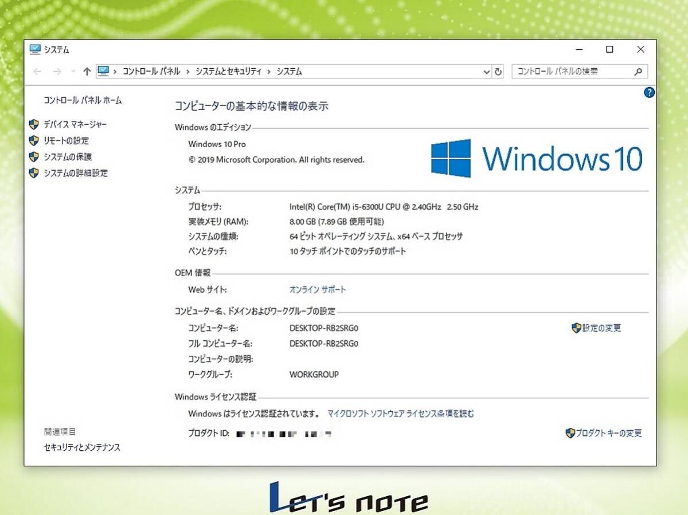Click the システム window title bar icon
The image size is (688, 515).
(x=35, y=49)
